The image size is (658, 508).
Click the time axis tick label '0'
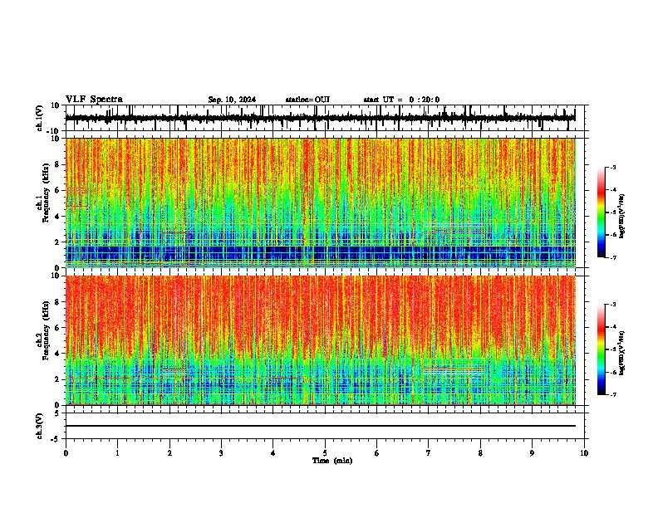(x=66, y=453)
